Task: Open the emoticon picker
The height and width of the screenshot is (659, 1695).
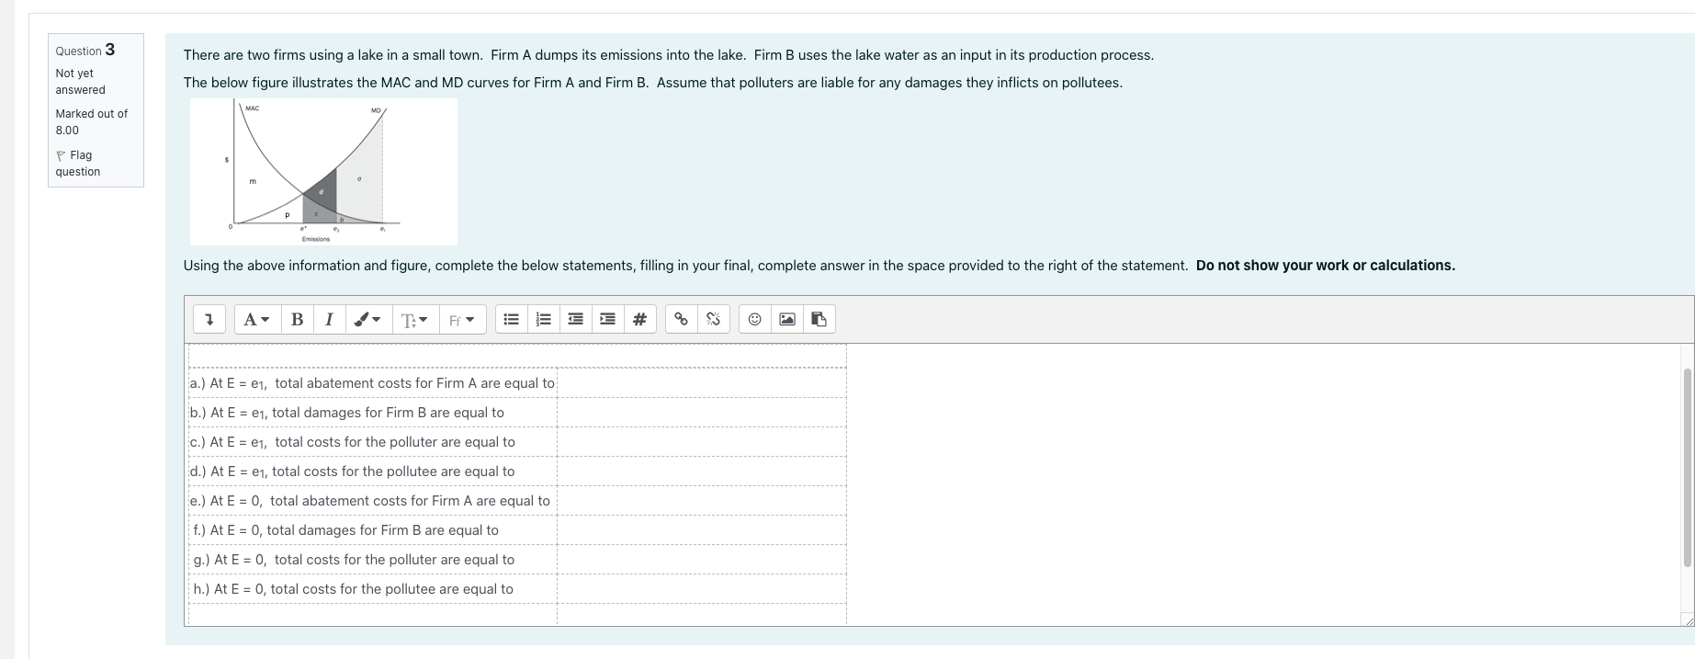Action: [754, 319]
